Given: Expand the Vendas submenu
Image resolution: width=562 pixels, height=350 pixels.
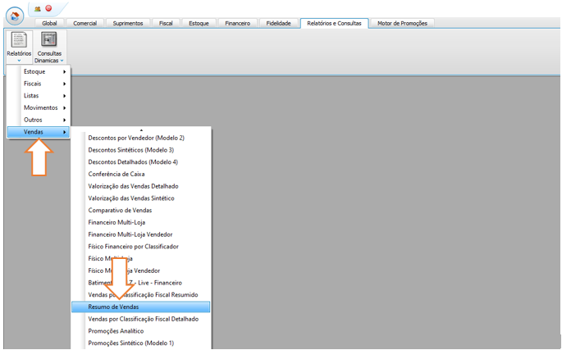Looking at the screenshot, I should [39, 132].
